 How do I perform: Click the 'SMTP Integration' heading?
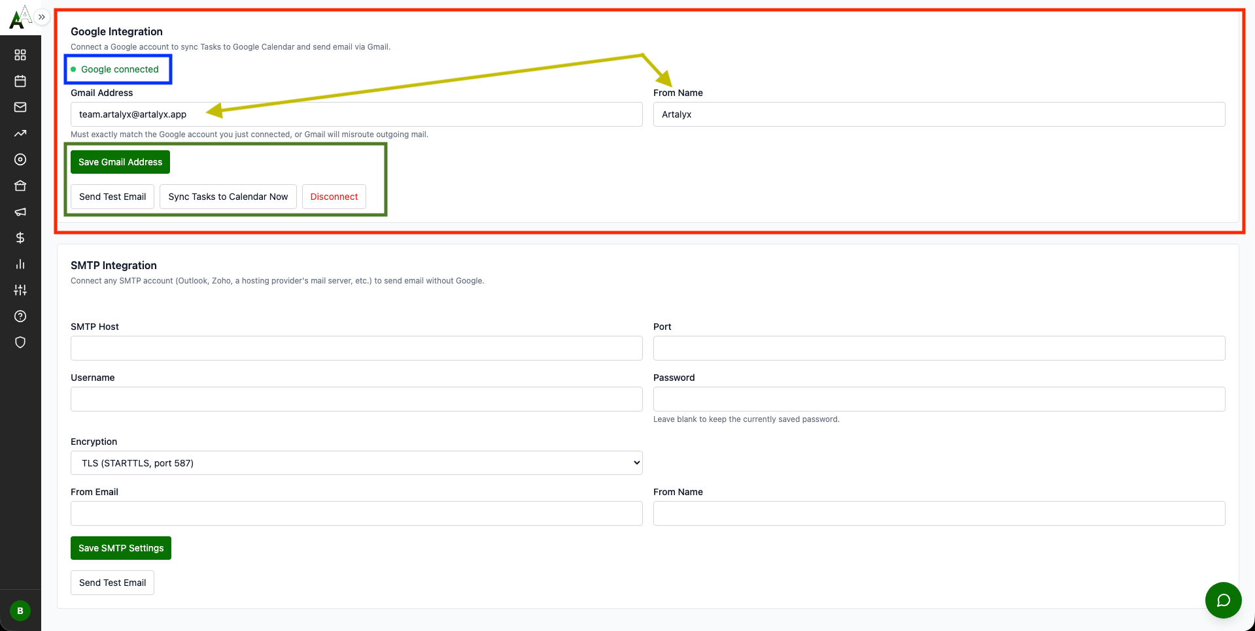(114, 265)
